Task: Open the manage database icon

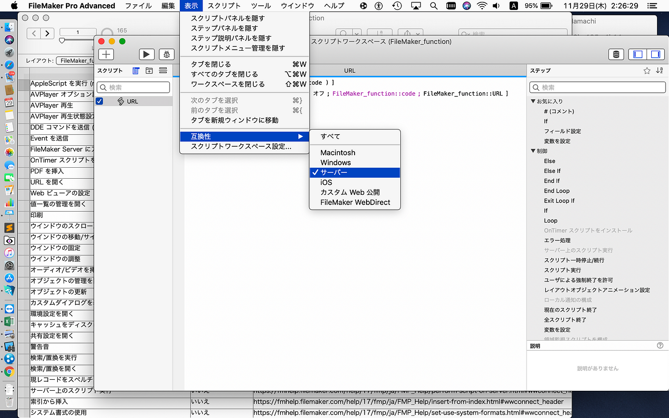Action: 616,54
